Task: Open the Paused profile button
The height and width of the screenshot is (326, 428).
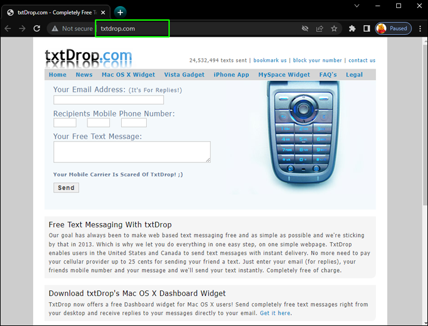Action: [x=393, y=28]
